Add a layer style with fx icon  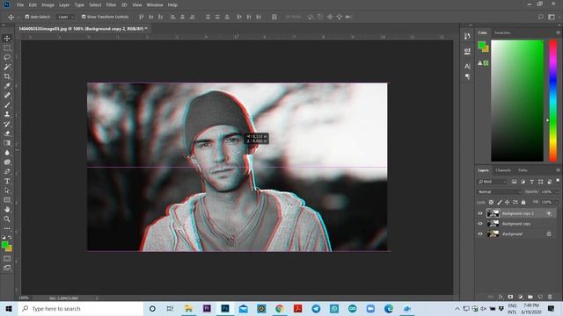(501, 297)
